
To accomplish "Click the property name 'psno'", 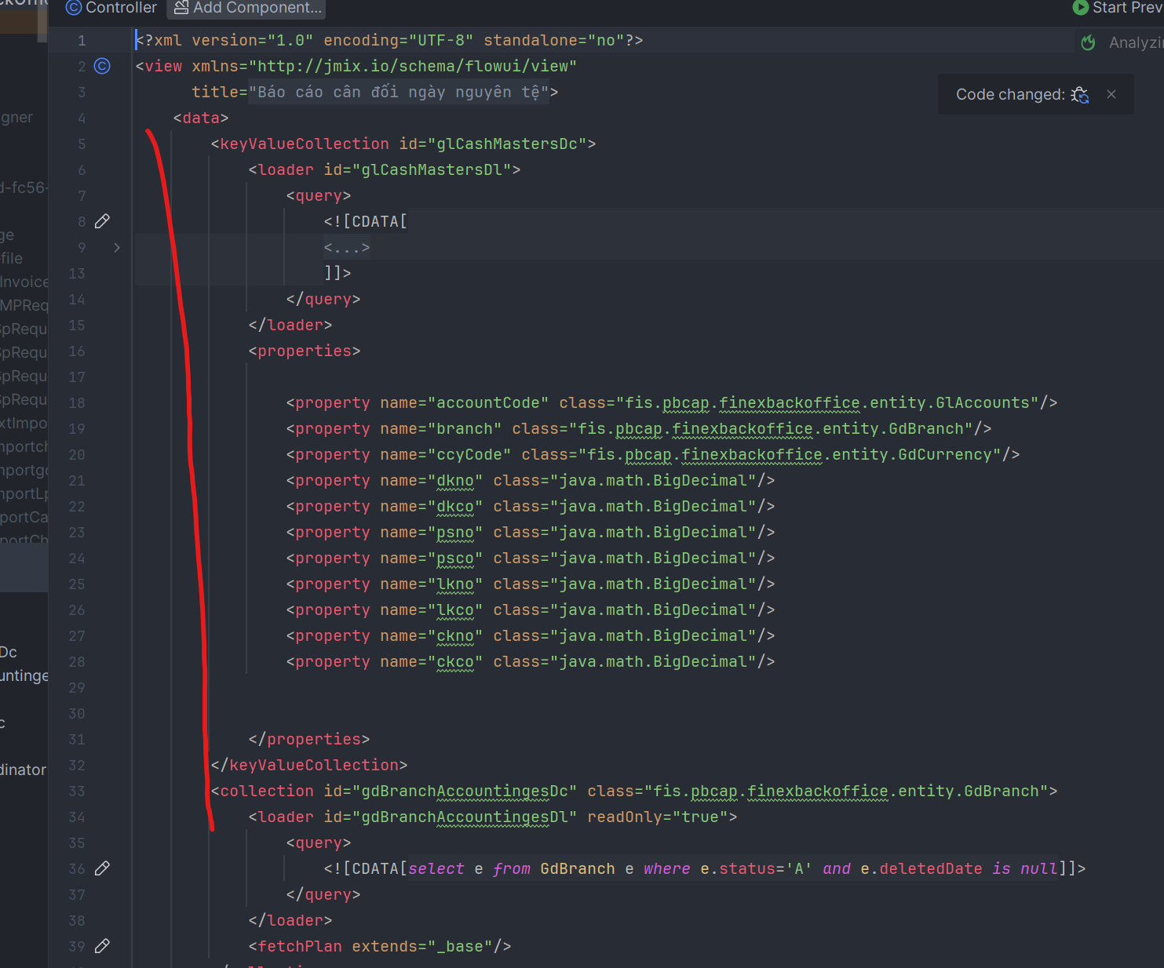I will (x=455, y=532).
